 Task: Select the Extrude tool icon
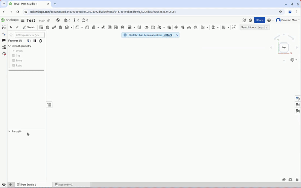[41, 27]
